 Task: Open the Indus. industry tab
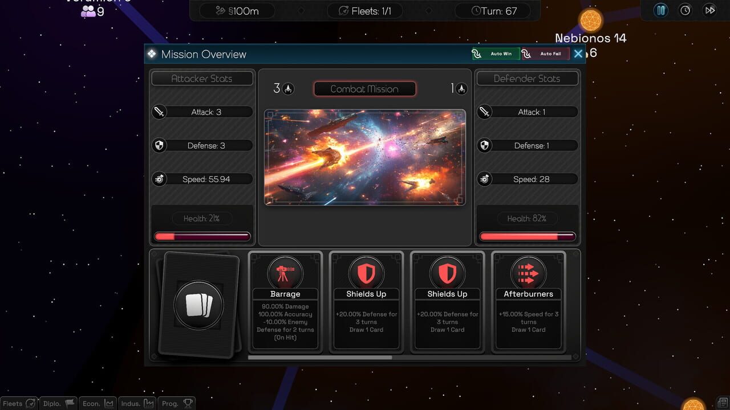[x=137, y=403]
